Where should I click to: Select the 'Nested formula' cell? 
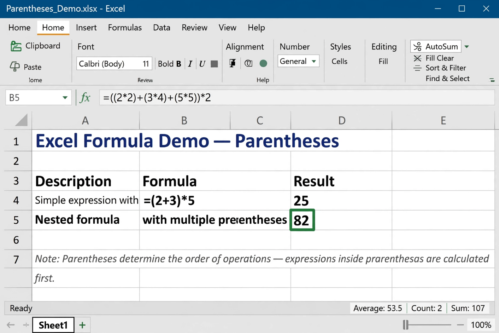tap(86, 220)
